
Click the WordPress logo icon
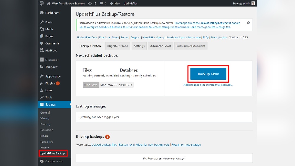[42, 3]
